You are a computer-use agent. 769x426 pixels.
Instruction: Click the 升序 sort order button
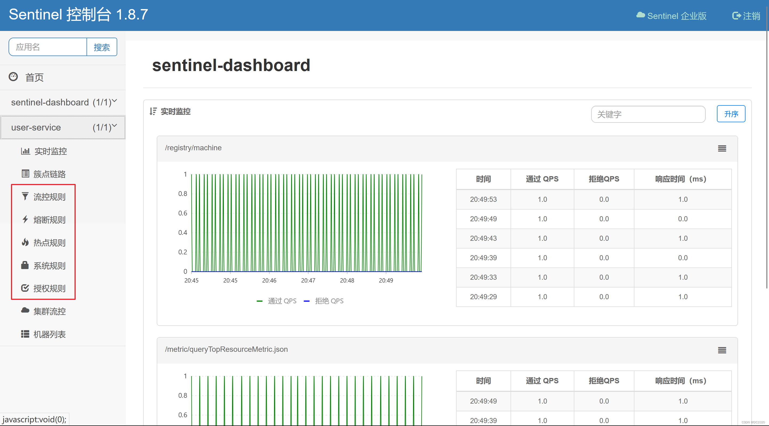[x=731, y=114]
